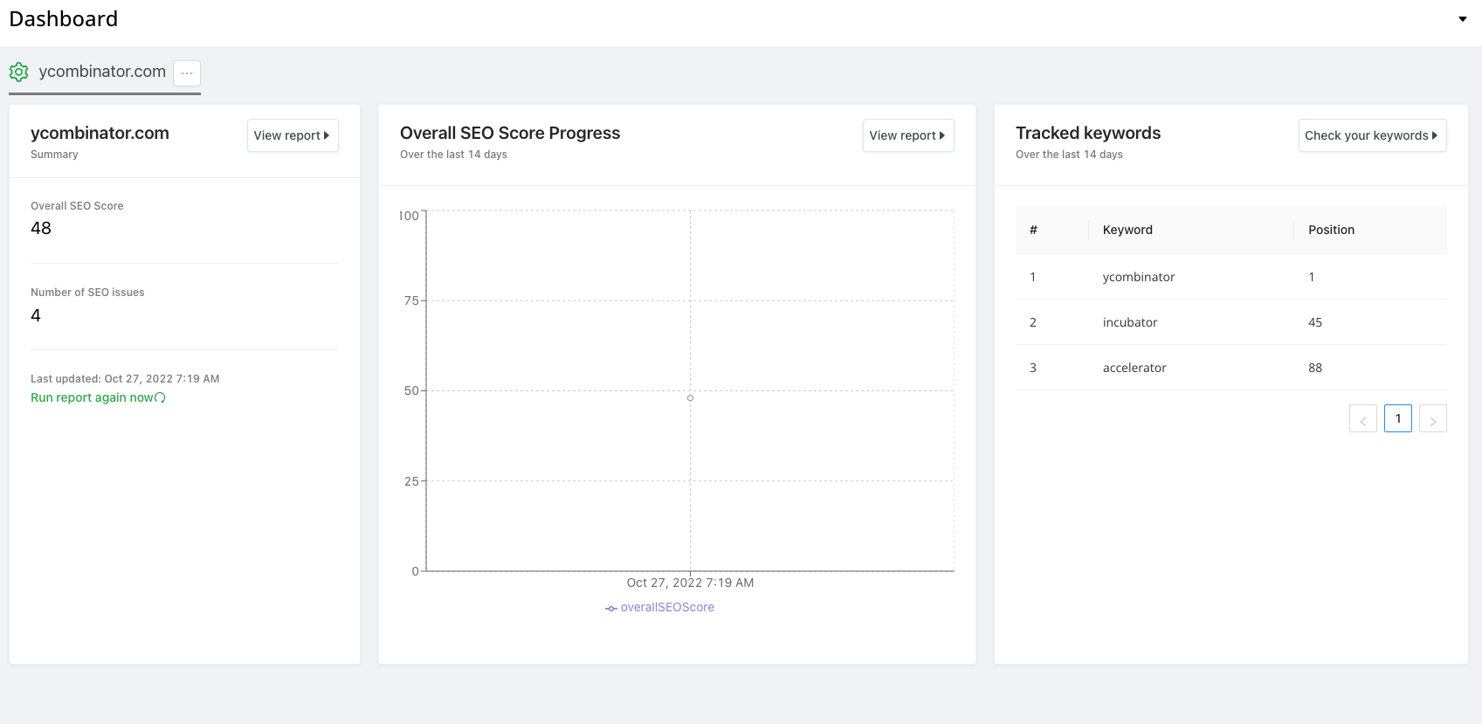
Task: Click position value 88 for accelerator
Action: tap(1315, 368)
